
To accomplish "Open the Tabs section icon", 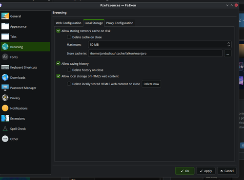I will coord(5,36).
